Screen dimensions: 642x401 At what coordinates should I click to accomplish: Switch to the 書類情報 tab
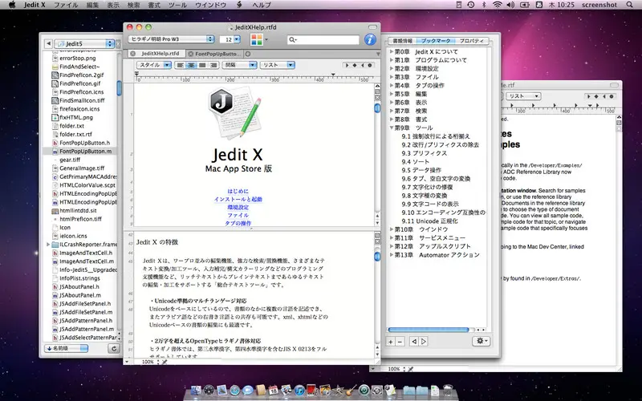point(403,41)
